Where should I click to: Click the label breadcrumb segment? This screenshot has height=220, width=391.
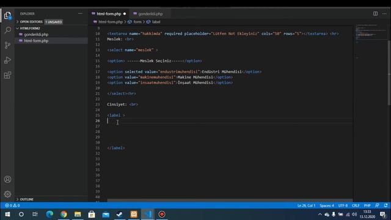[x=156, y=22]
